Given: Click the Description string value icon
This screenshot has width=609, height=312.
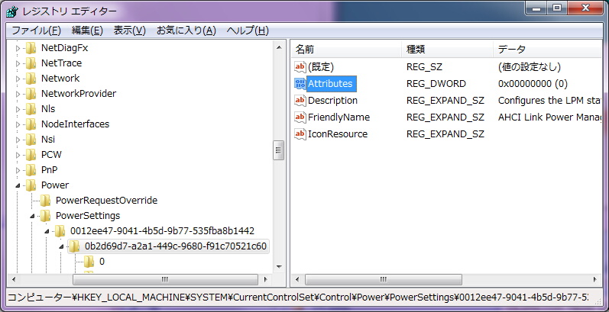Looking at the screenshot, I should 300,101.
